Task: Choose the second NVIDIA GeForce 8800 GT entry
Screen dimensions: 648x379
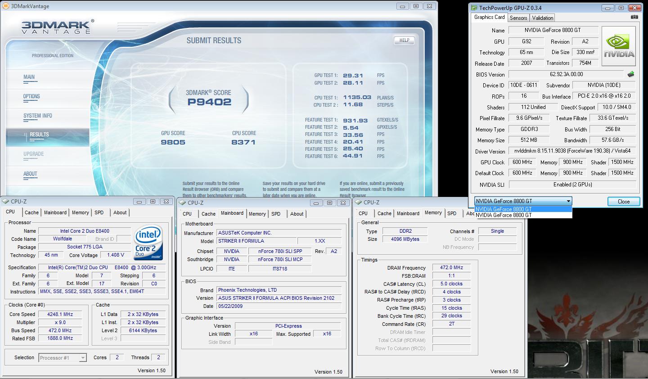Action: pyautogui.click(x=523, y=215)
